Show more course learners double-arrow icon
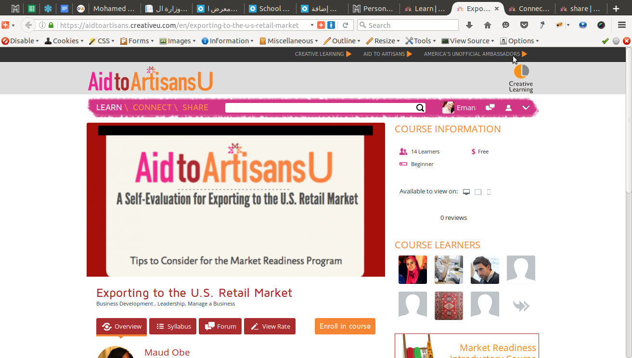632x358 pixels. (x=521, y=306)
